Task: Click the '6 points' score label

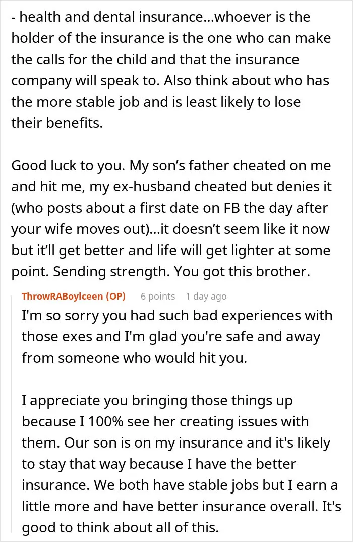Action: point(158,296)
